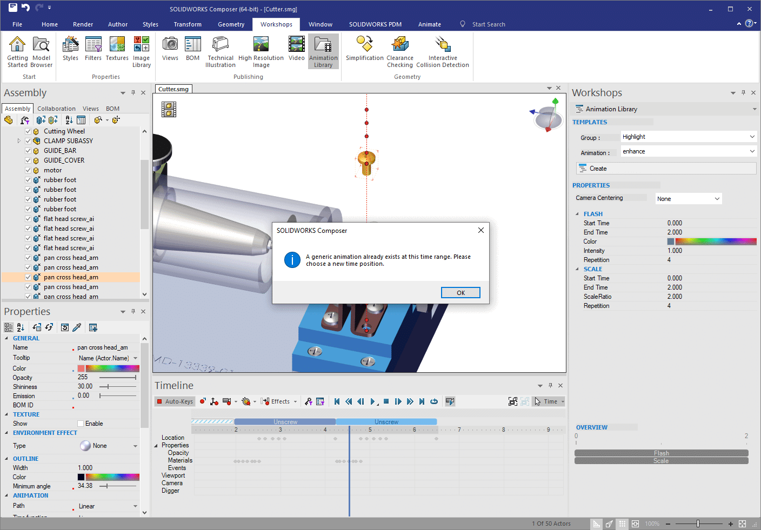Toggle loop play mode in Timeline

point(433,401)
